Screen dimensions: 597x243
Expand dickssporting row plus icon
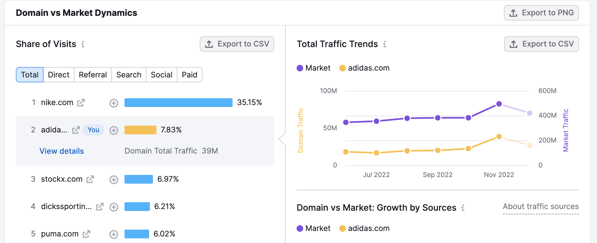click(x=114, y=207)
